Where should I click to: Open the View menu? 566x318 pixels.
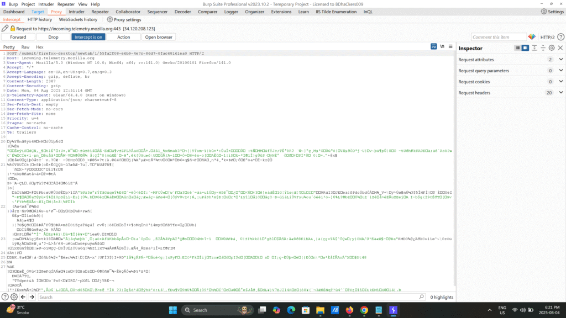83,4
